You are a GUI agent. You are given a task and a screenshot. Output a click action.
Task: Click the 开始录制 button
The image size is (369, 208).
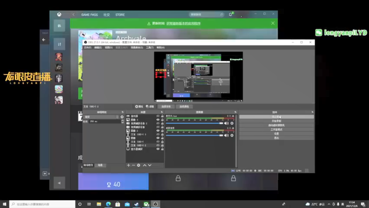tap(276, 121)
